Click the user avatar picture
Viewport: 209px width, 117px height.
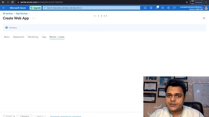tap(206, 8)
